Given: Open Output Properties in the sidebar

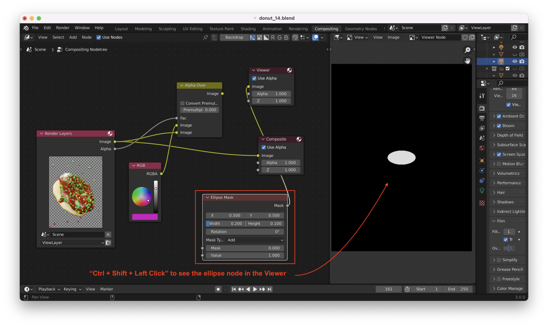Looking at the screenshot, I should pyautogui.click(x=482, y=118).
